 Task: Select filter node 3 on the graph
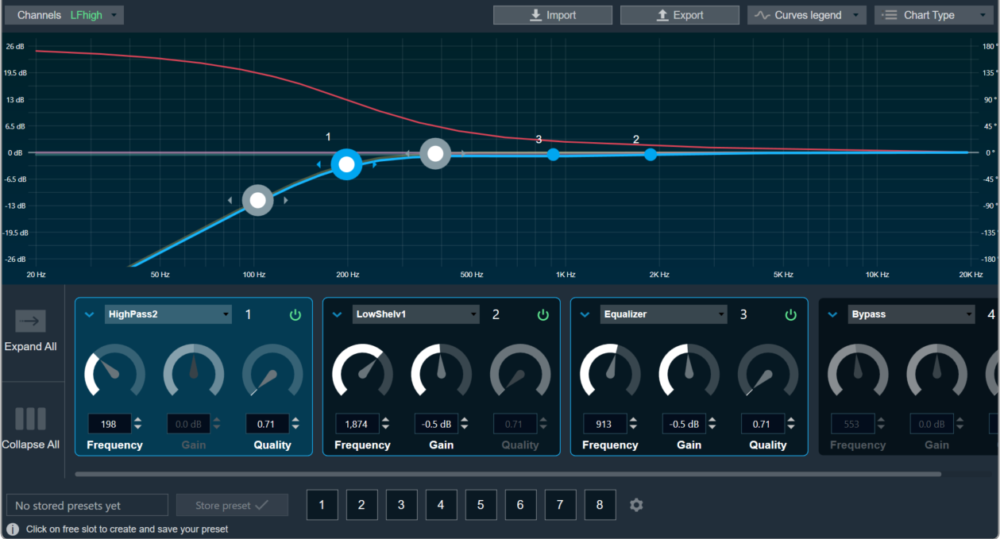pyautogui.click(x=554, y=154)
